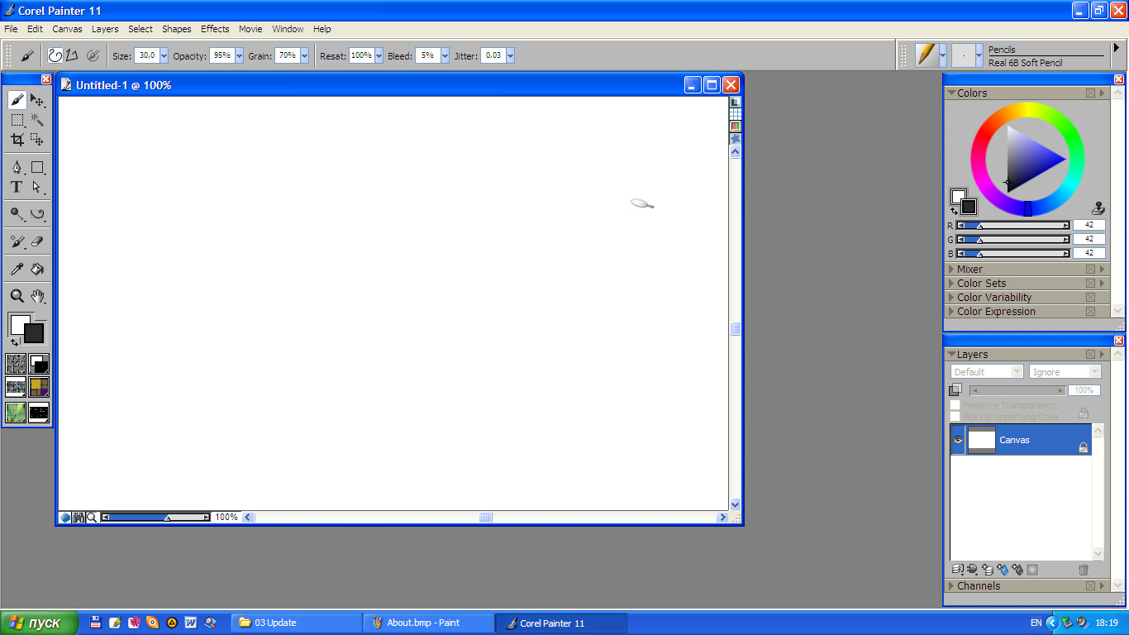
Task: Pick the Eraser tool
Action: click(37, 242)
